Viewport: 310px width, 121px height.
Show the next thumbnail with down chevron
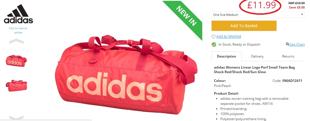tap(16, 118)
